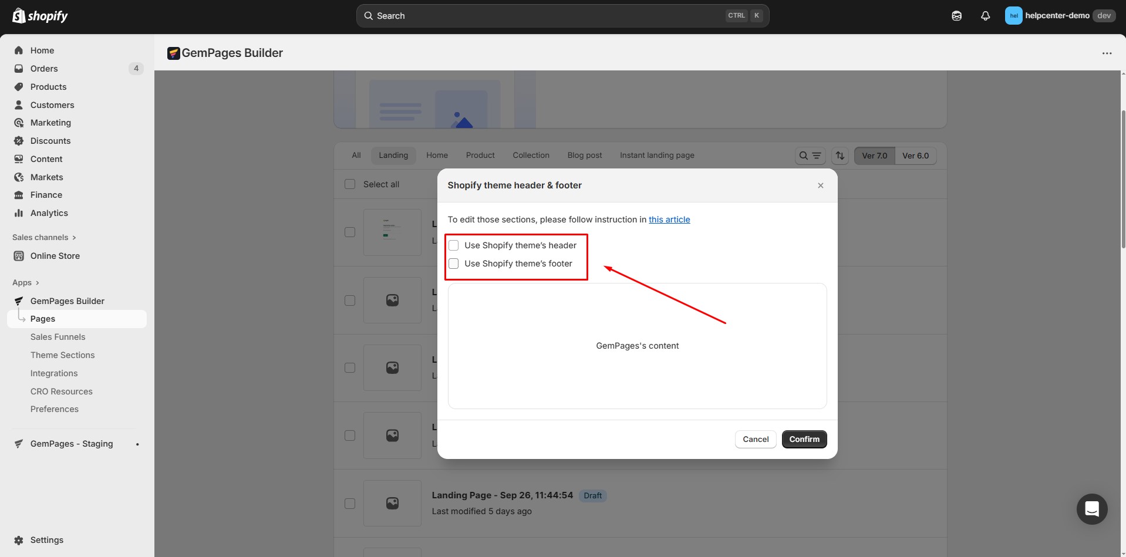Image resolution: width=1126 pixels, height=557 pixels.
Task: Open the three-dot more actions menu for GemPages Builder
Action: 1107,53
